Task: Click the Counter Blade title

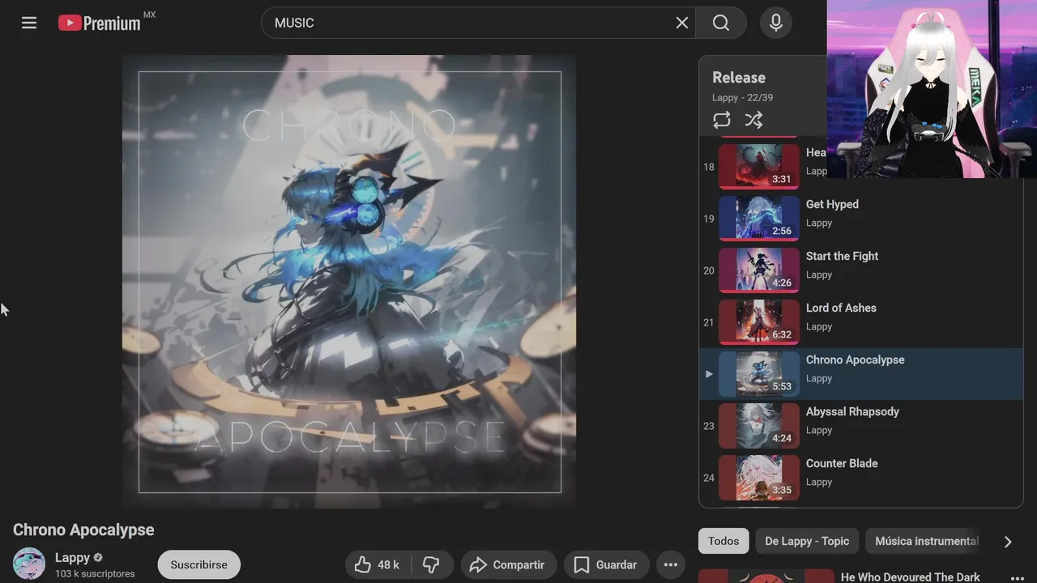Action: (842, 463)
